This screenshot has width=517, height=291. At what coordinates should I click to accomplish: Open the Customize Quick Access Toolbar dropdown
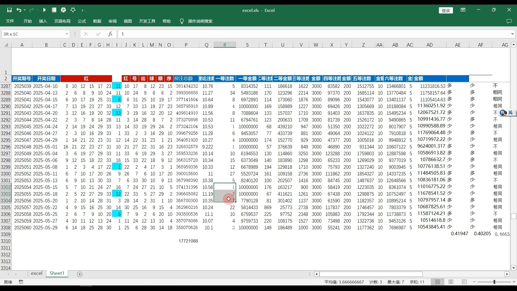pyautogui.click(x=82, y=10)
